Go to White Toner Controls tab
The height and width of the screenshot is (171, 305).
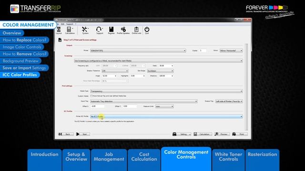tap(229, 160)
